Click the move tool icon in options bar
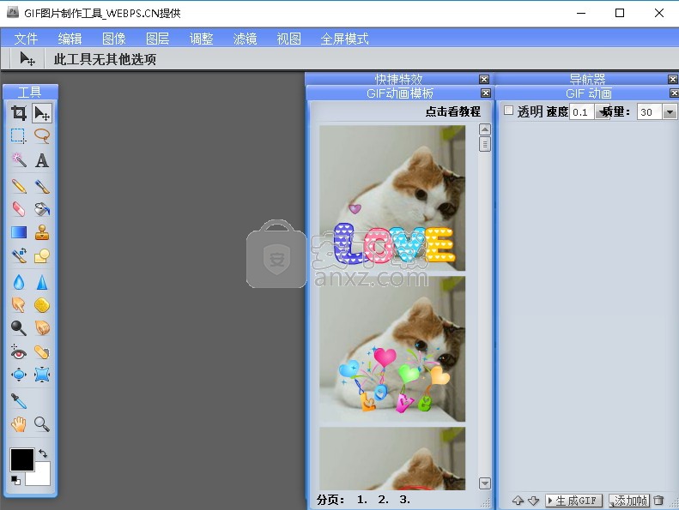 click(x=27, y=58)
